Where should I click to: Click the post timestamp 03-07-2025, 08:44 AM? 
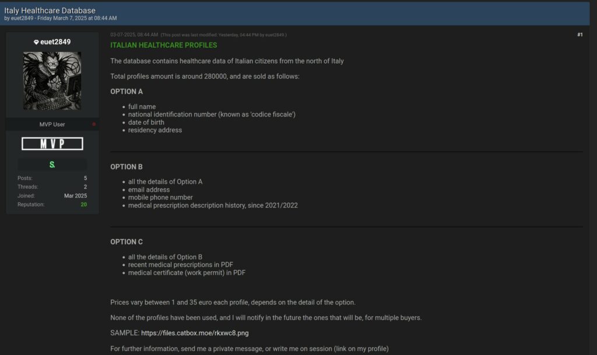(134, 34)
